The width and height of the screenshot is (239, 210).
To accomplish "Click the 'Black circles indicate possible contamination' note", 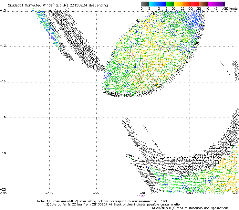I will (145, 205).
